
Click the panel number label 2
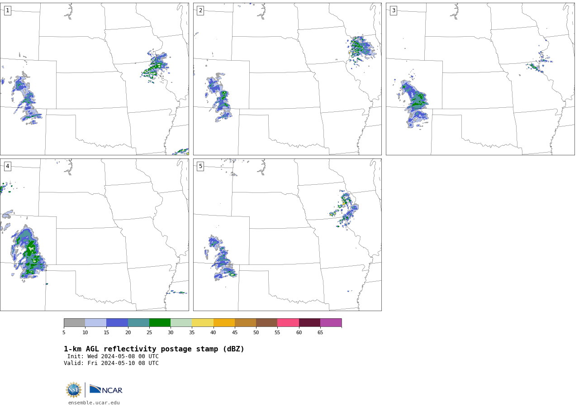click(x=200, y=10)
